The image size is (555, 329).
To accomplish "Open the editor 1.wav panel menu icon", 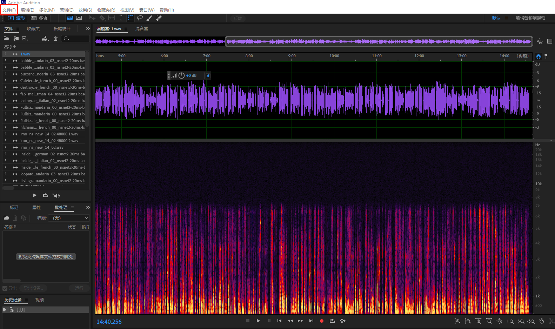I will pos(126,29).
